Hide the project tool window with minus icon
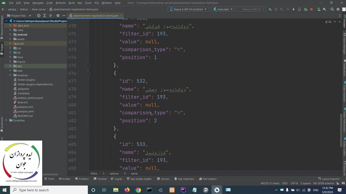Screen dimensions: 346x194 pos(64,16)
